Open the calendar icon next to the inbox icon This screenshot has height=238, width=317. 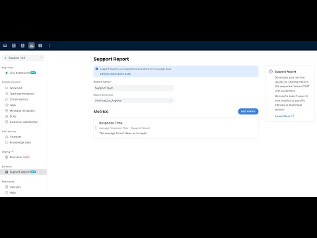14,46
